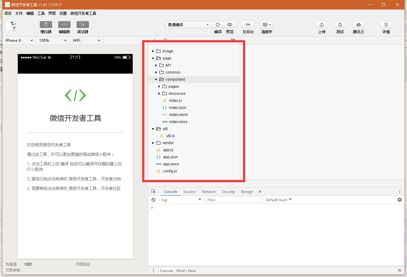Open the 工具 menu
Image resolution: width=407 pixels, height=277 pixels.
41,13
